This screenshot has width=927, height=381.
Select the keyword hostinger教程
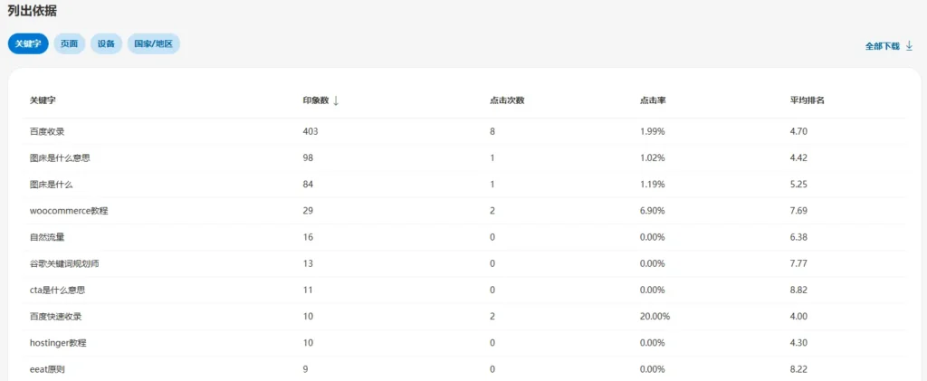tap(58, 343)
